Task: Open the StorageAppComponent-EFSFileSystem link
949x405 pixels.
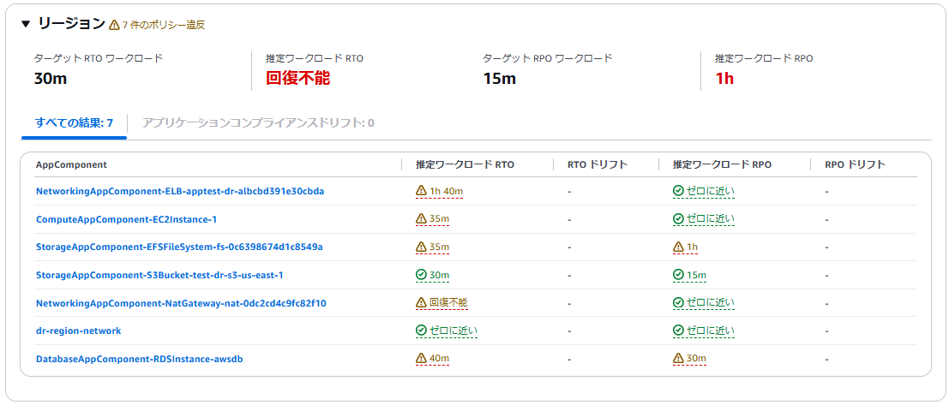Action: coord(179,247)
